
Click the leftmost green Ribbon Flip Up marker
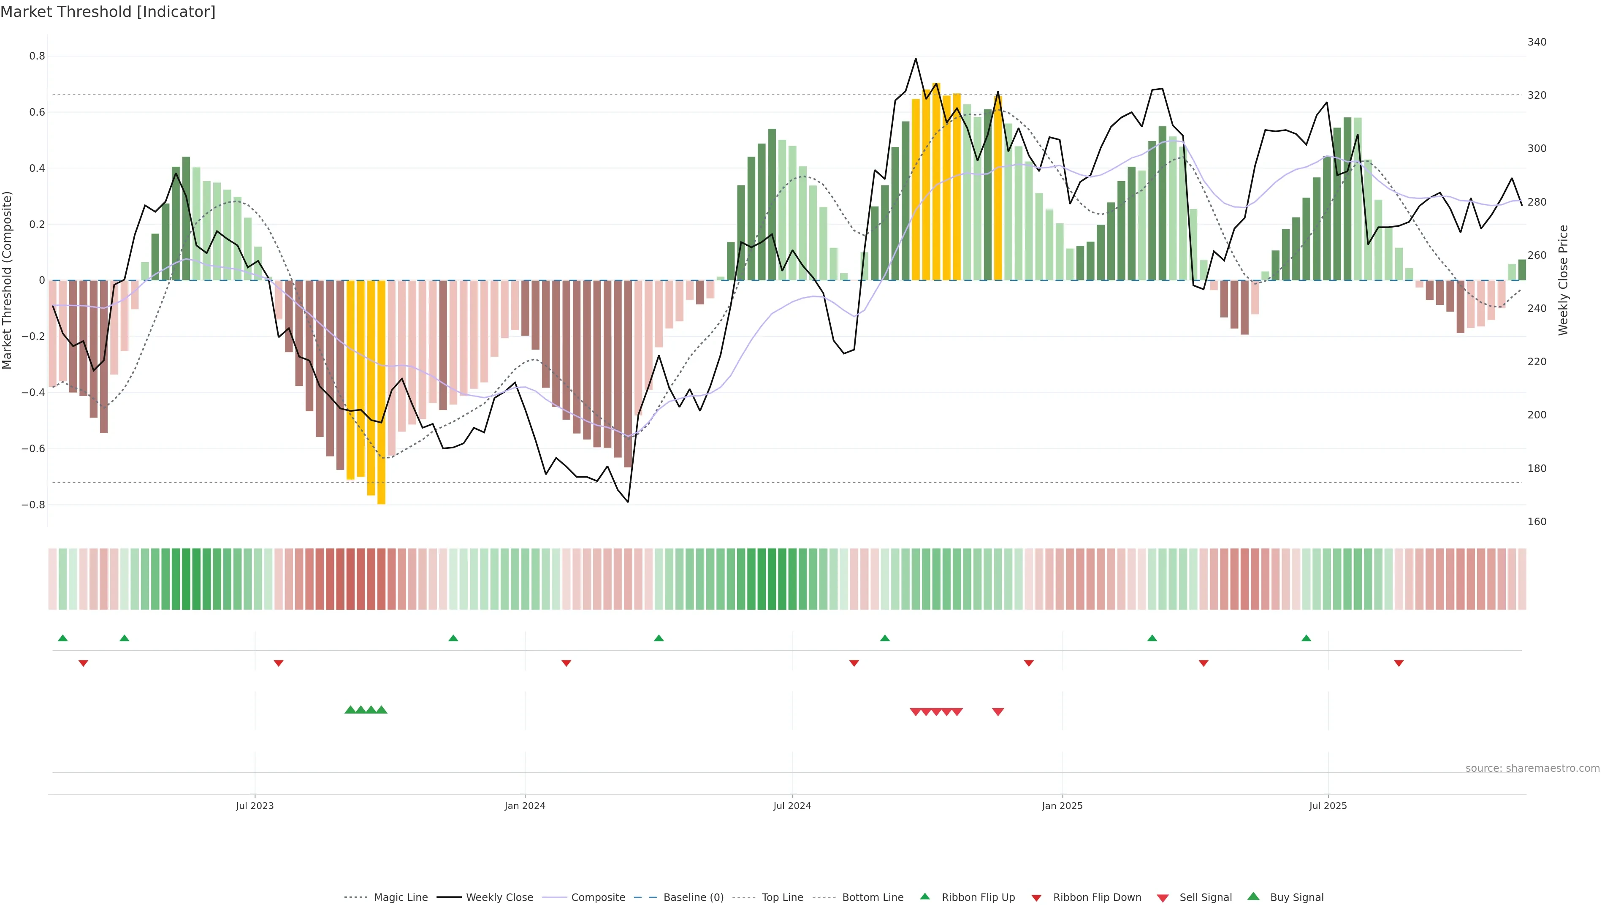62,638
